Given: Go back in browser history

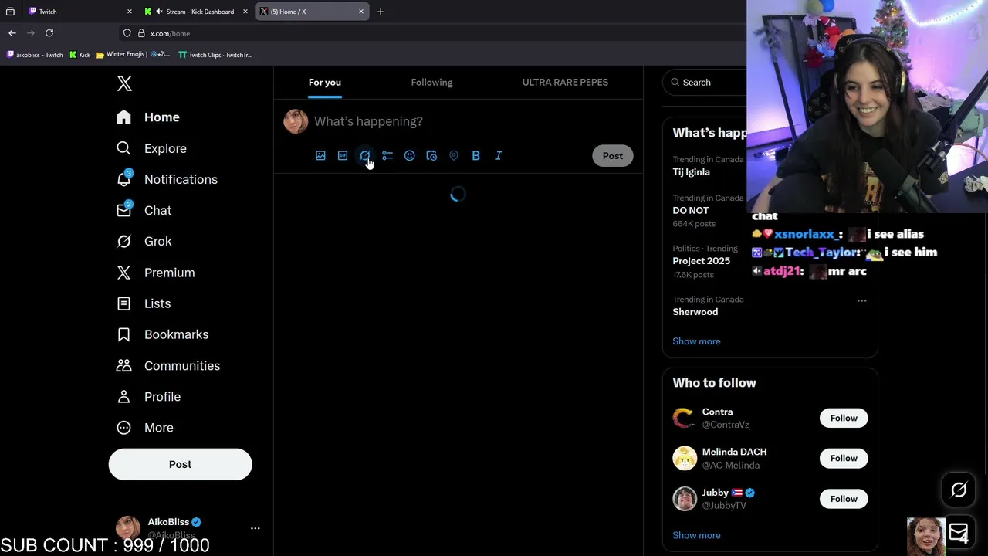Looking at the screenshot, I should point(12,33).
